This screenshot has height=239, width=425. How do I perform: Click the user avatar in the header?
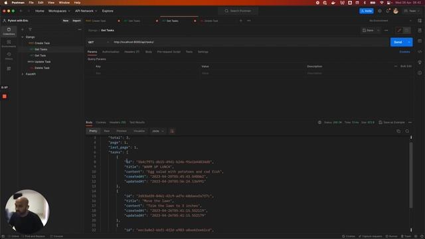pyautogui.click(x=396, y=11)
